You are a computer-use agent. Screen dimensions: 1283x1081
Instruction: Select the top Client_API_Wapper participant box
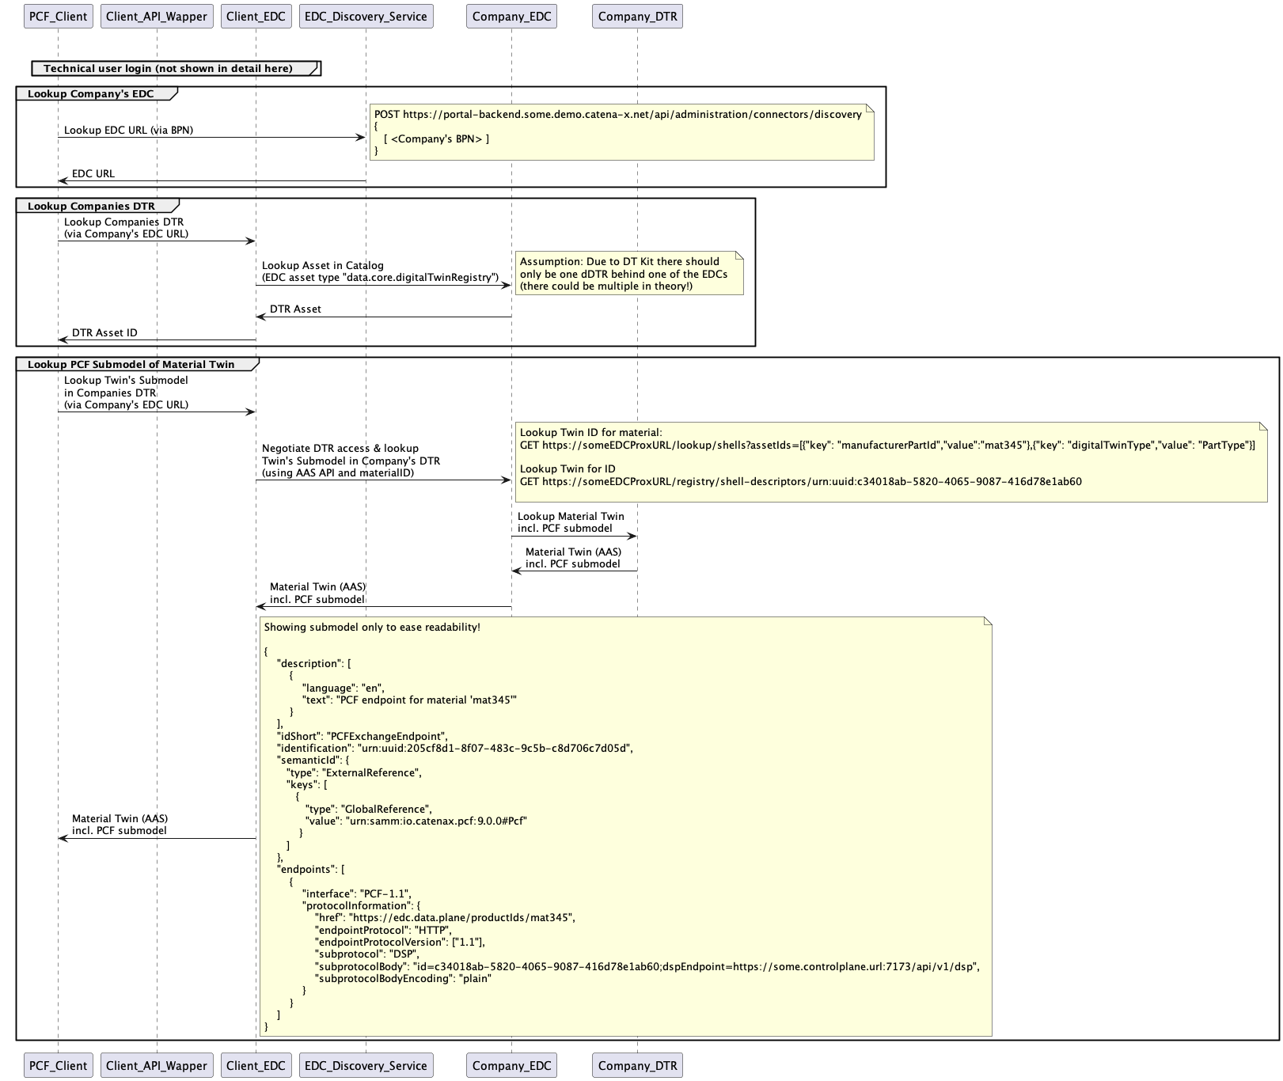[157, 17]
